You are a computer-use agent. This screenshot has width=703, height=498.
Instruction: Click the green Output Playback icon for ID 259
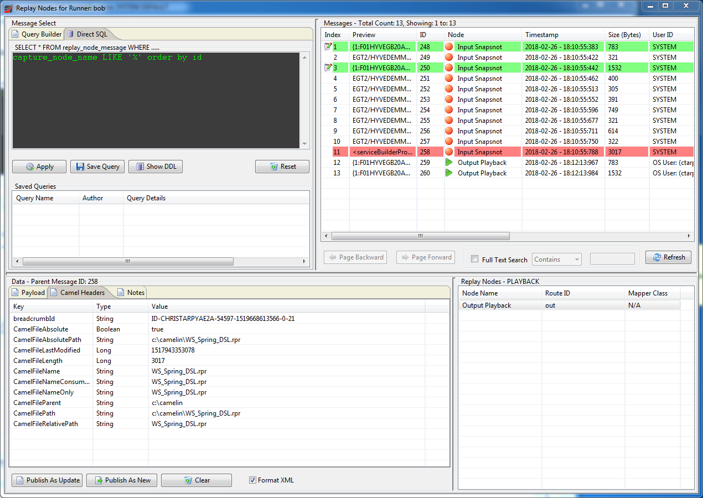coord(449,163)
